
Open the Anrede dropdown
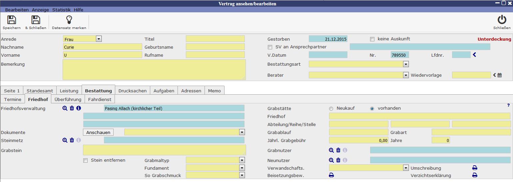[x=99, y=39]
